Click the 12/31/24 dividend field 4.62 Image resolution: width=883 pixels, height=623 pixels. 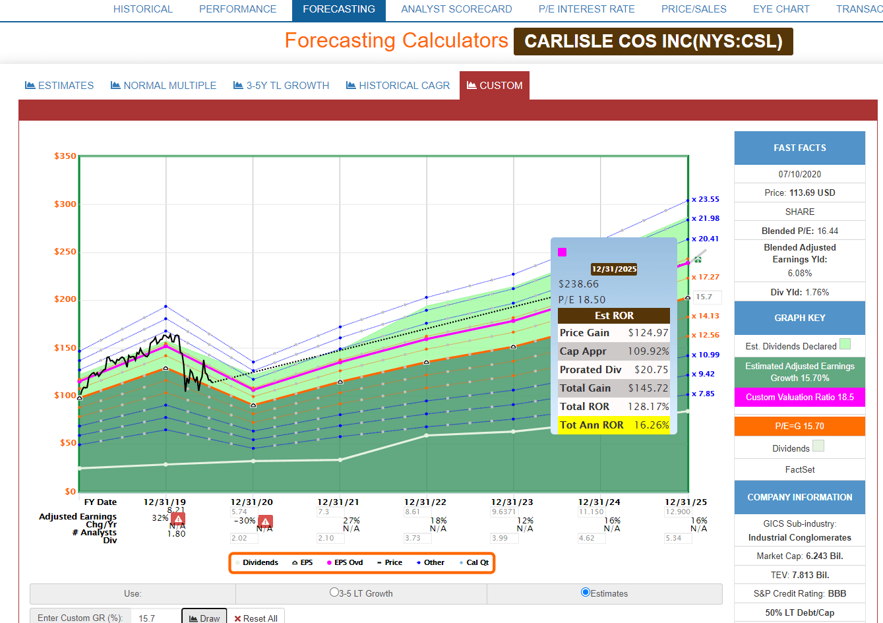pyautogui.click(x=592, y=538)
